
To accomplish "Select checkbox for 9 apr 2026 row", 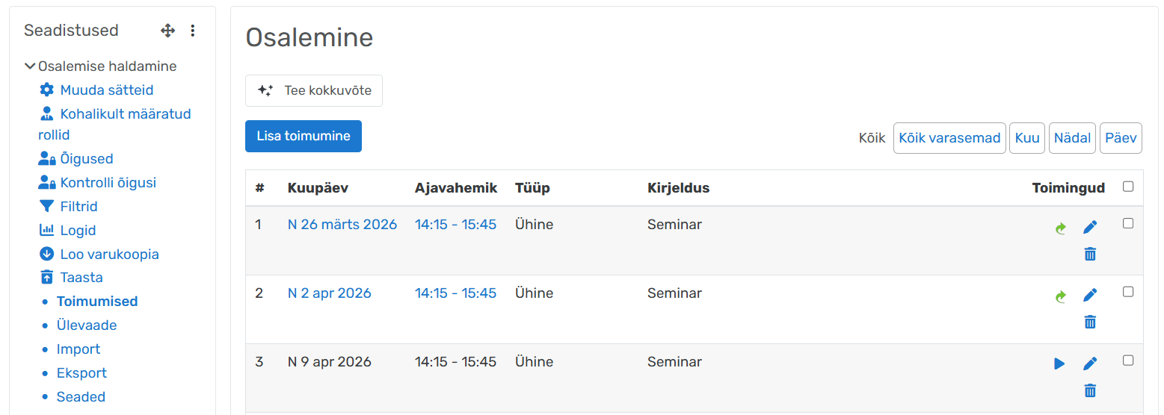I will pyautogui.click(x=1128, y=361).
